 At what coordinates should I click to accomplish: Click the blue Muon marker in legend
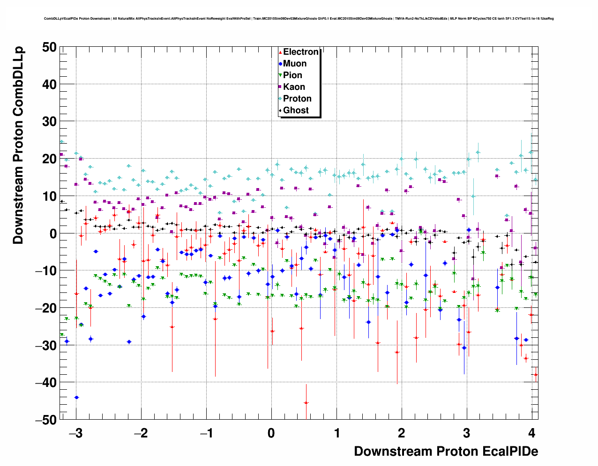[x=280, y=64]
